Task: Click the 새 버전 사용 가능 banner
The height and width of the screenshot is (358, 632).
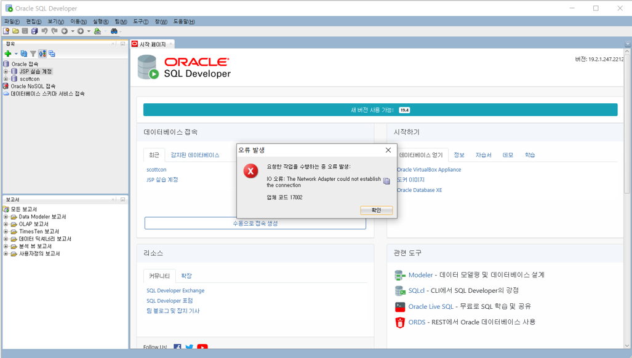Action: (x=380, y=110)
